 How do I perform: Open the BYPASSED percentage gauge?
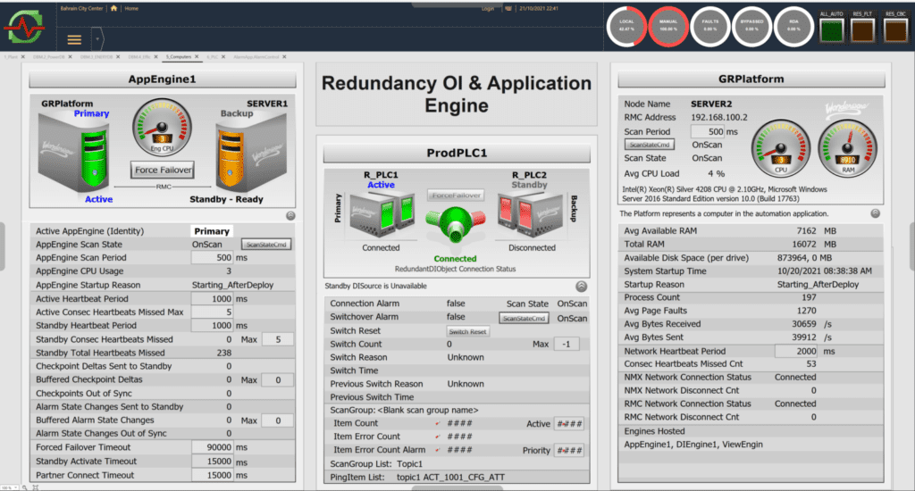coord(751,26)
